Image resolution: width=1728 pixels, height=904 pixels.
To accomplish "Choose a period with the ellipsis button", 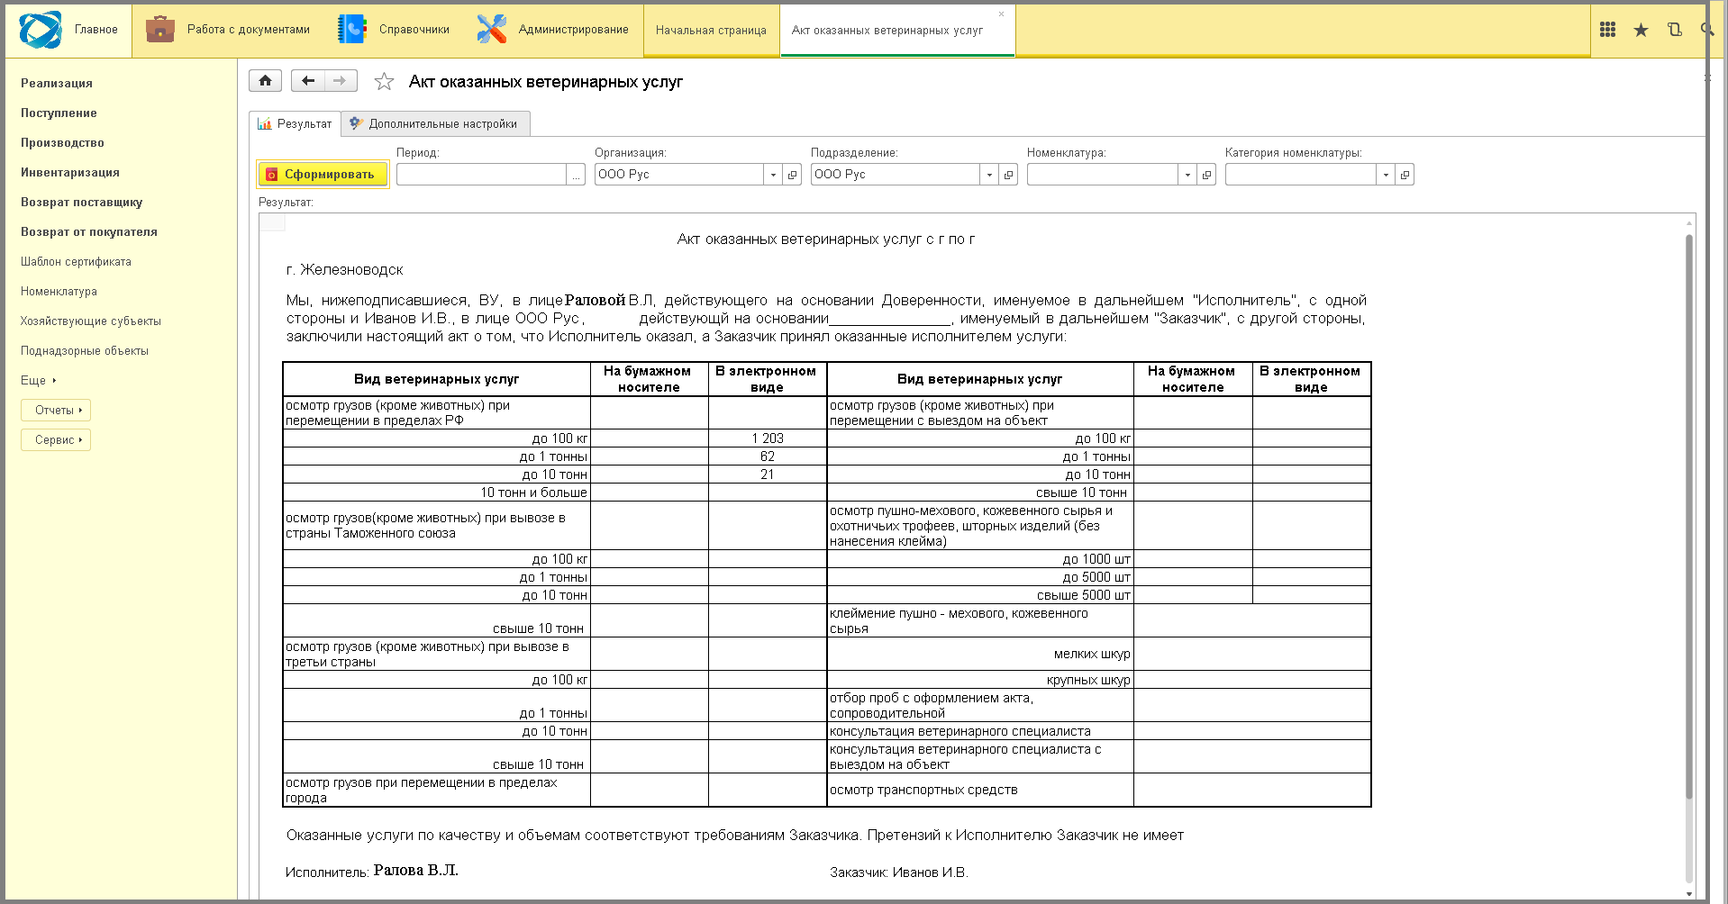I will tap(576, 175).
